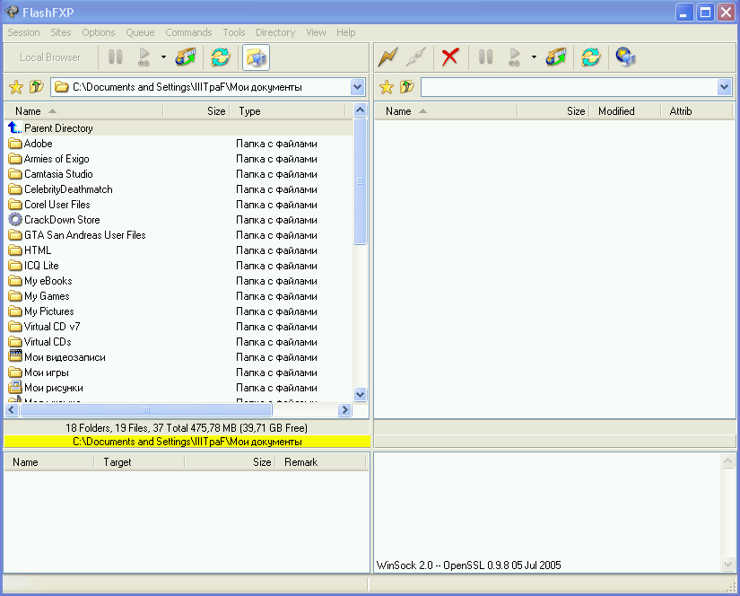Click the remote path input field
This screenshot has height=596, width=740.
pyautogui.click(x=570, y=87)
